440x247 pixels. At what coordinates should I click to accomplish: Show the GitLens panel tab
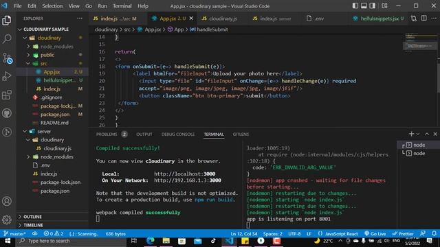tap(241, 134)
